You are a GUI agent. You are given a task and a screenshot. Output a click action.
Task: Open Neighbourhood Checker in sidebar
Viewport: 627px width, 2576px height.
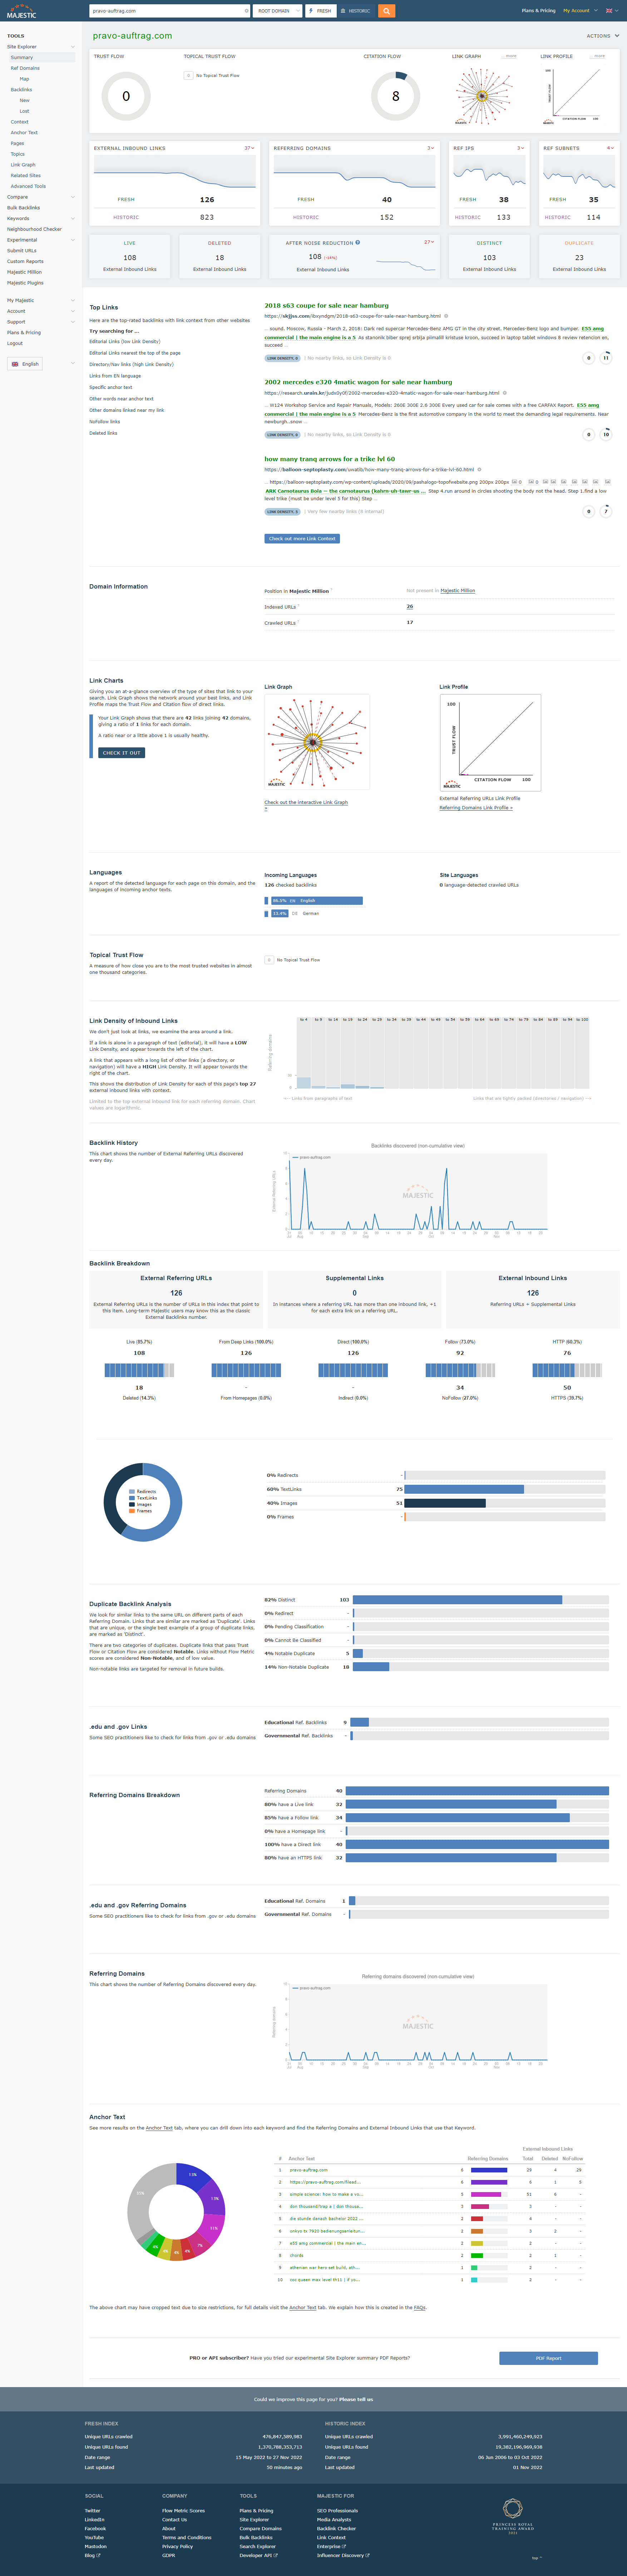tap(34, 229)
